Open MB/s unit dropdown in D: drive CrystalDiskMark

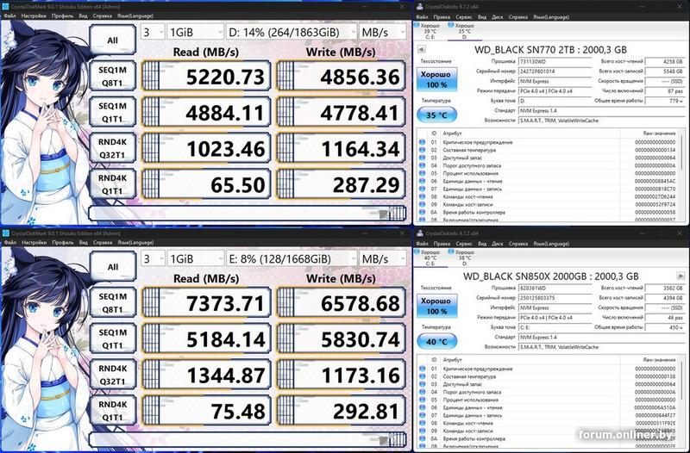pyautogui.click(x=383, y=32)
